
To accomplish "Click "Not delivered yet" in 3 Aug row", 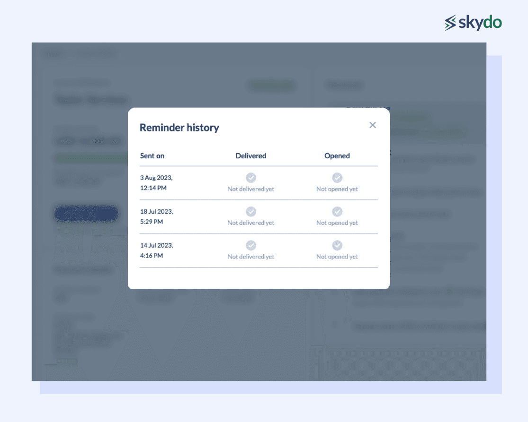I will (251, 189).
